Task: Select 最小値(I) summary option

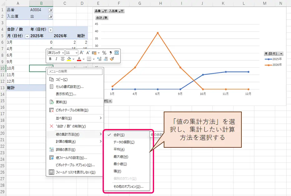Action: [127, 164]
